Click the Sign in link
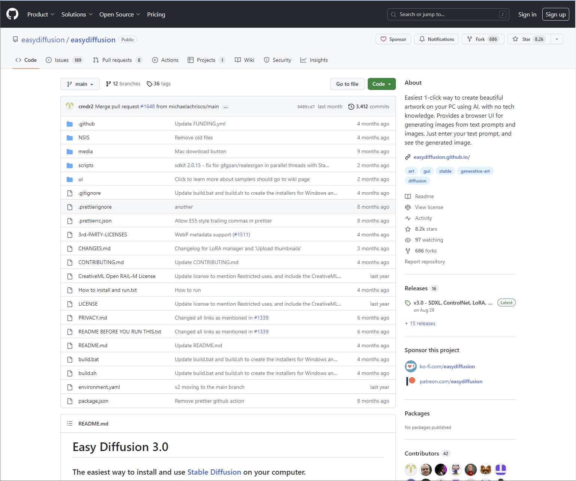 [x=527, y=14]
